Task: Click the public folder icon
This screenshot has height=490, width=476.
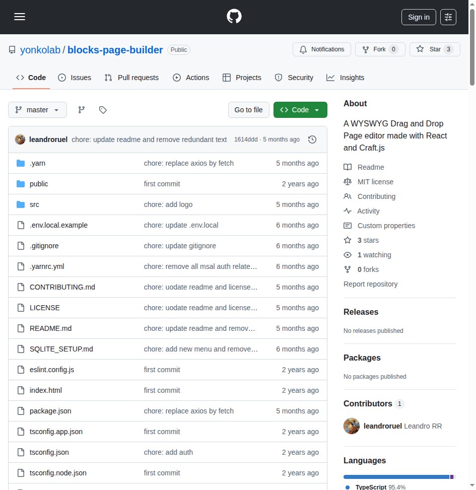Action: pos(21,184)
